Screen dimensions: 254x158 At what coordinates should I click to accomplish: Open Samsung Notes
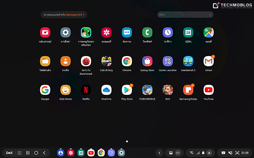click(x=188, y=90)
